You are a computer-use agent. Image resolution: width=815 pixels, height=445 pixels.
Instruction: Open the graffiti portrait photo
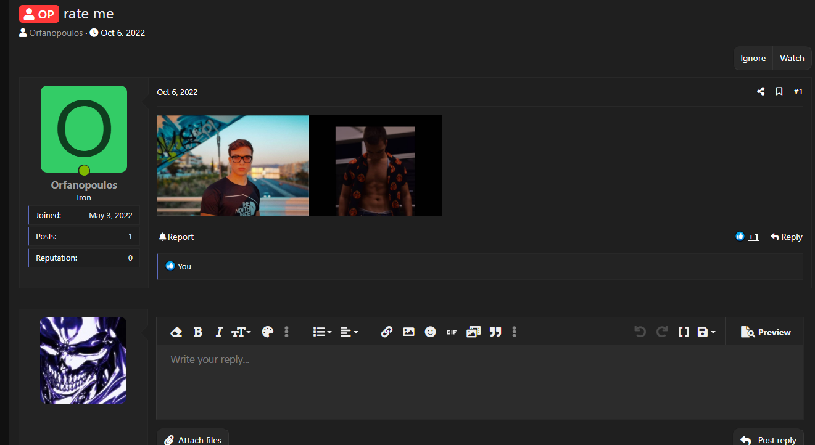pos(233,166)
